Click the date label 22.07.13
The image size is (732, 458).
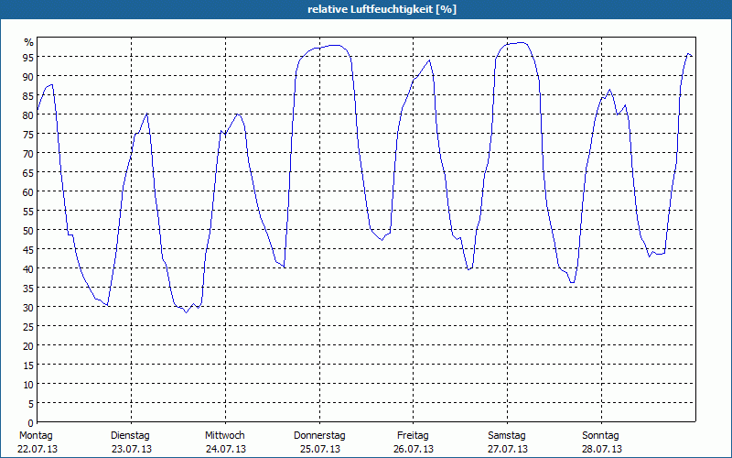click(37, 449)
